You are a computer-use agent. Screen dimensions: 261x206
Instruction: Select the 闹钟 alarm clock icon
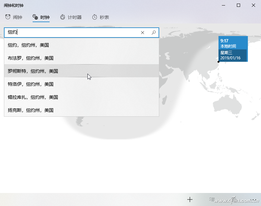(x=7, y=18)
